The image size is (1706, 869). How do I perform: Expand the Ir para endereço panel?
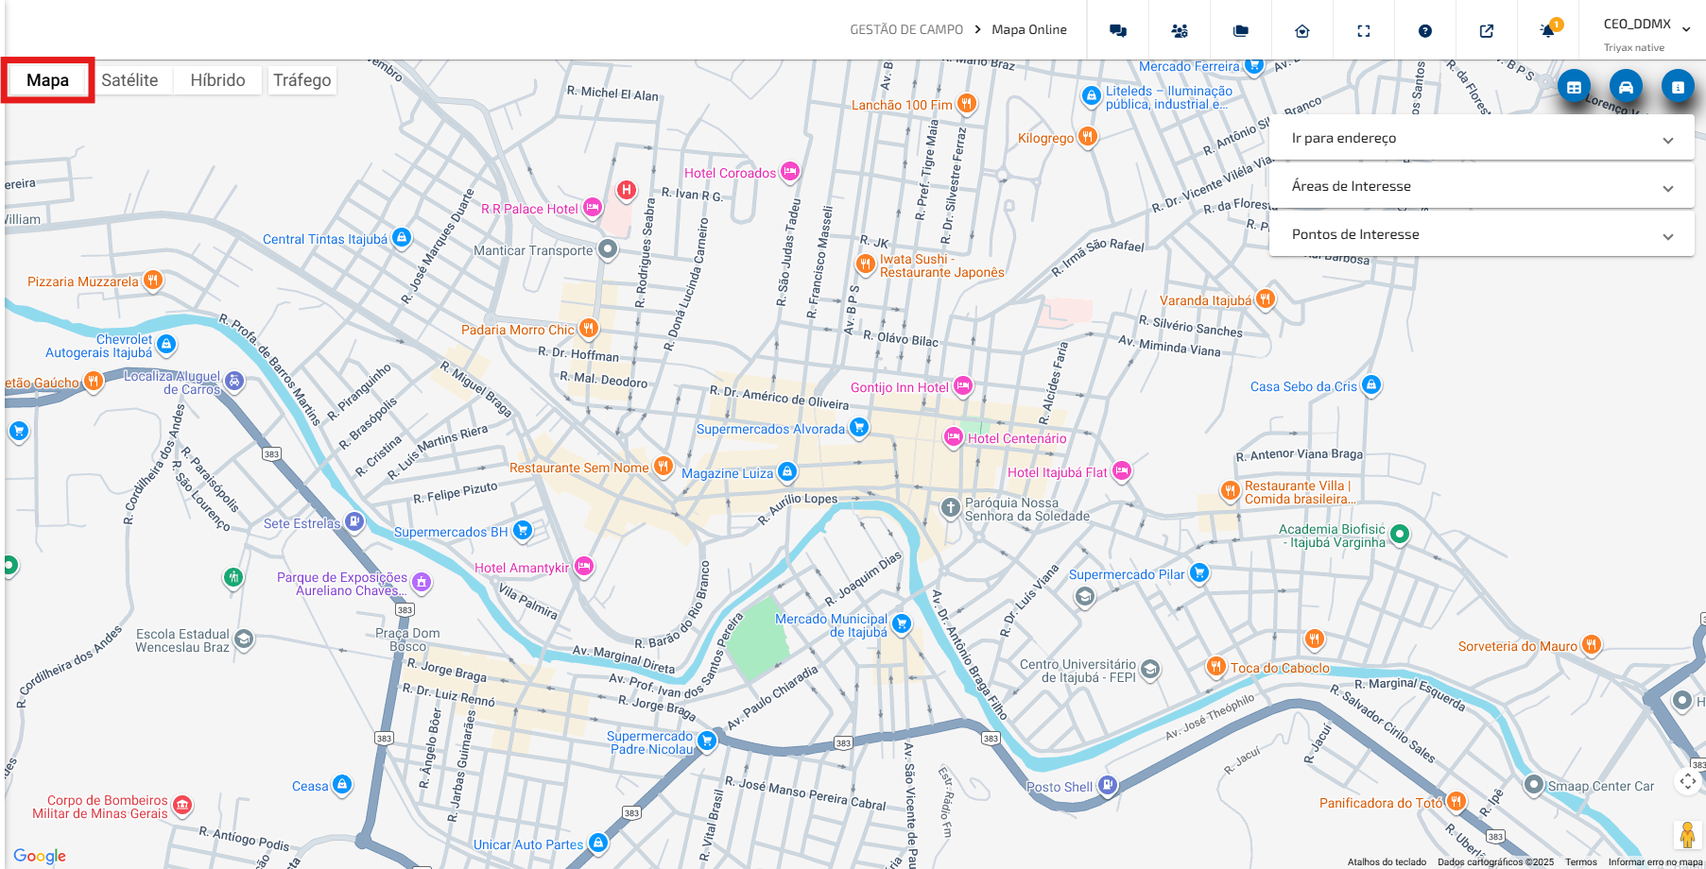coord(1481,138)
